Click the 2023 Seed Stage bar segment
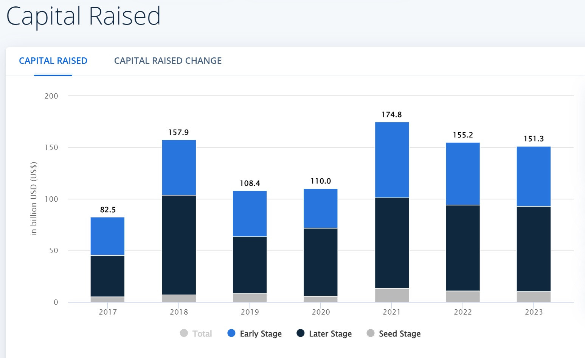The width and height of the screenshot is (585, 358). click(534, 297)
